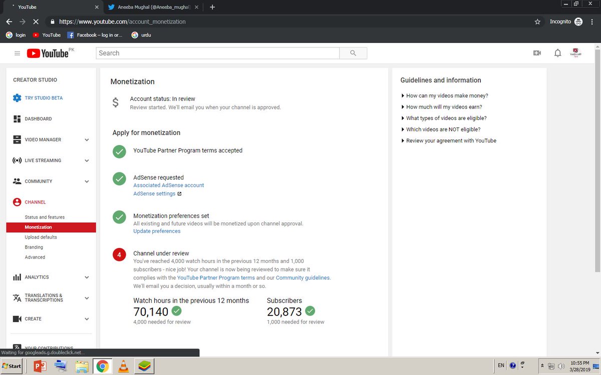
Task: Expand 'What types of videos are eligible?'
Action: pyautogui.click(x=444, y=118)
